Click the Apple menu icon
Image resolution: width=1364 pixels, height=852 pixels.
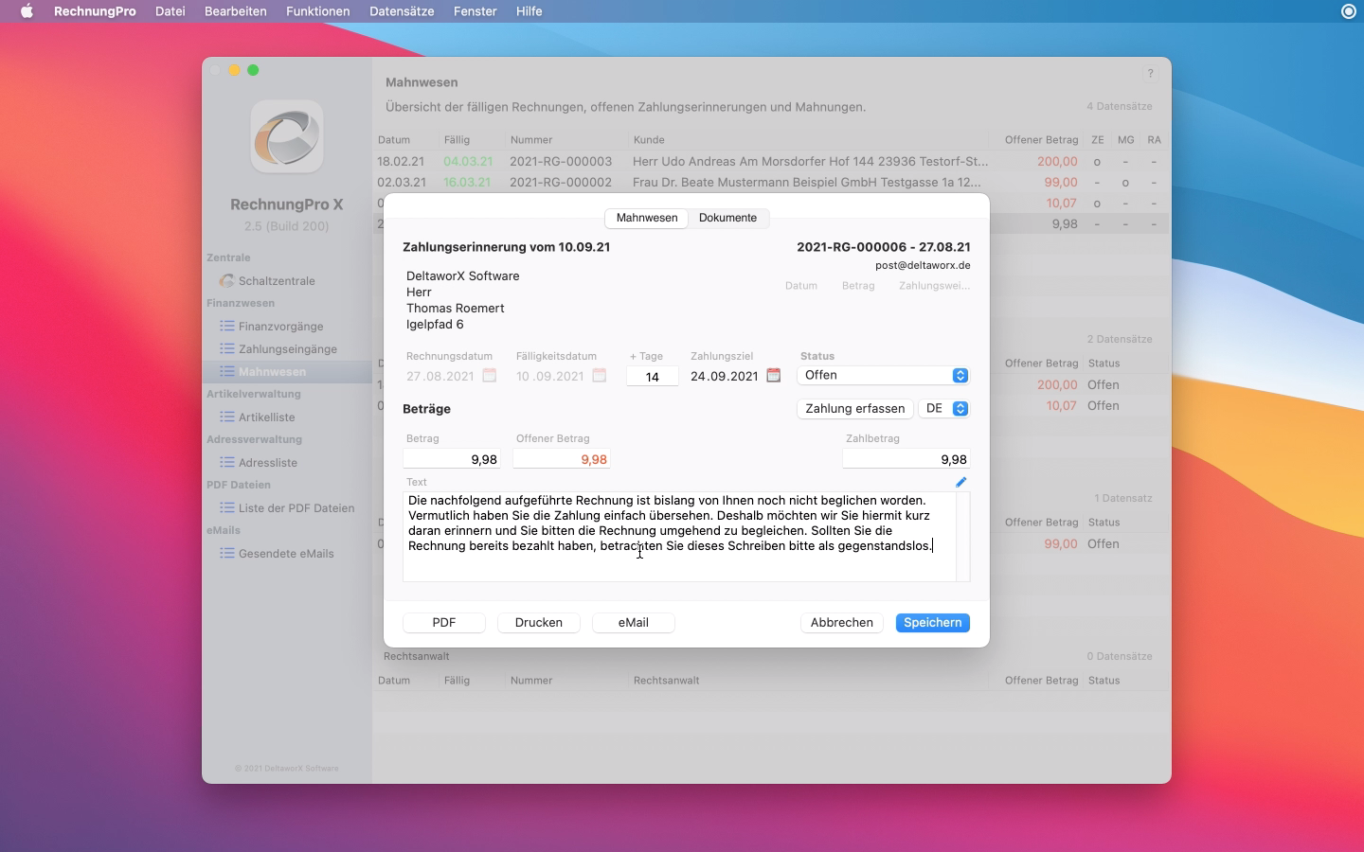tap(27, 11)
